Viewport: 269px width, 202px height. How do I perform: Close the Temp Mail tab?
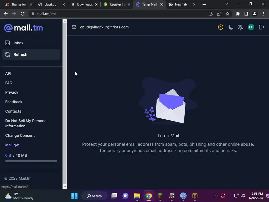162,4
